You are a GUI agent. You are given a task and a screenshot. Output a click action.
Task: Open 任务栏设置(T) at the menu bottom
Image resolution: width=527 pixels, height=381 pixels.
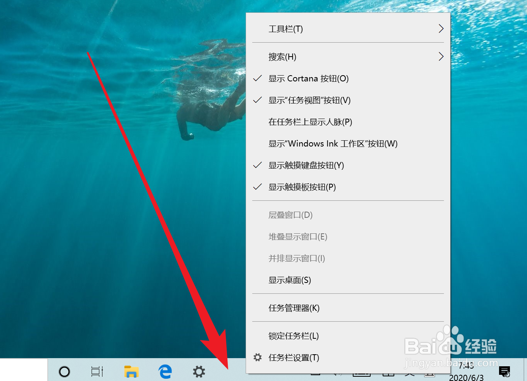[x=294, y=357]
